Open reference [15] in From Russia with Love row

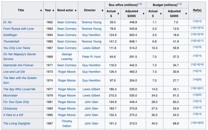pyautogui.click(x=201, y=28)
